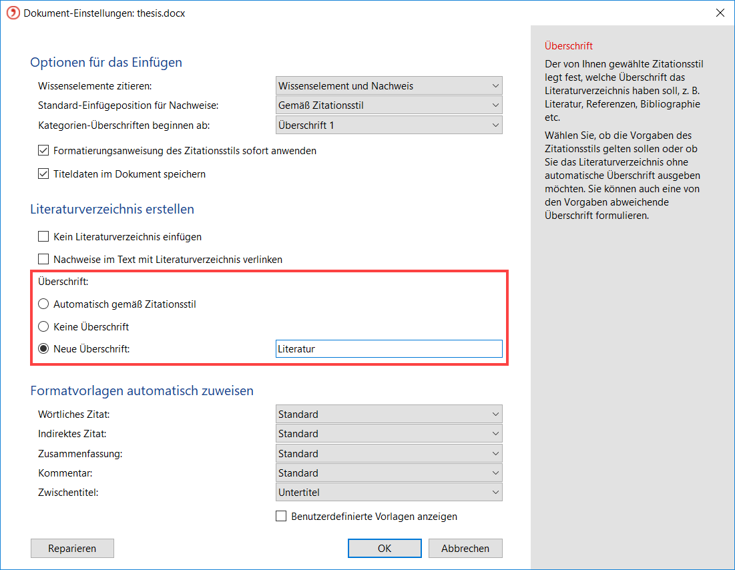Open 'Kategorien-Überschriften beginnen ab' dropdown
735x570 pixels.
(x=389, y=125)
